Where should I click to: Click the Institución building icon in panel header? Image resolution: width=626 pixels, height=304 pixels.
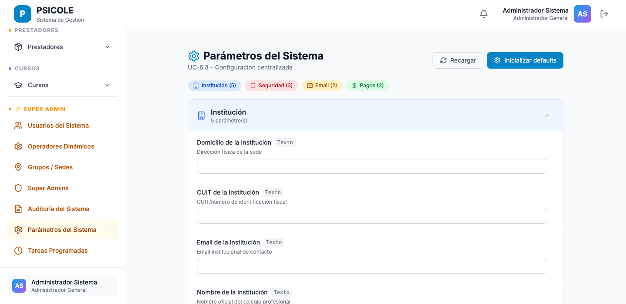[201, 116]
